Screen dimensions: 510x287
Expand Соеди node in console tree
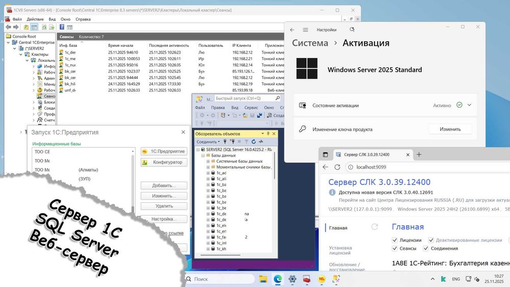point(34,108)
